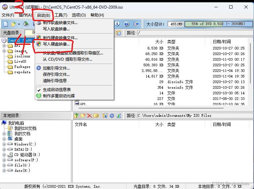The width and height of the screenshot is (254, 189).
Task: Choose 制作多重启动光碟 from the menu
Action: click(58, 96)
